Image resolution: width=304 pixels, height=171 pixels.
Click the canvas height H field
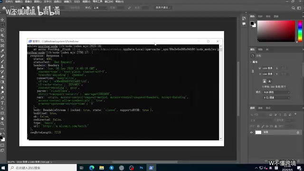(268, 74)
